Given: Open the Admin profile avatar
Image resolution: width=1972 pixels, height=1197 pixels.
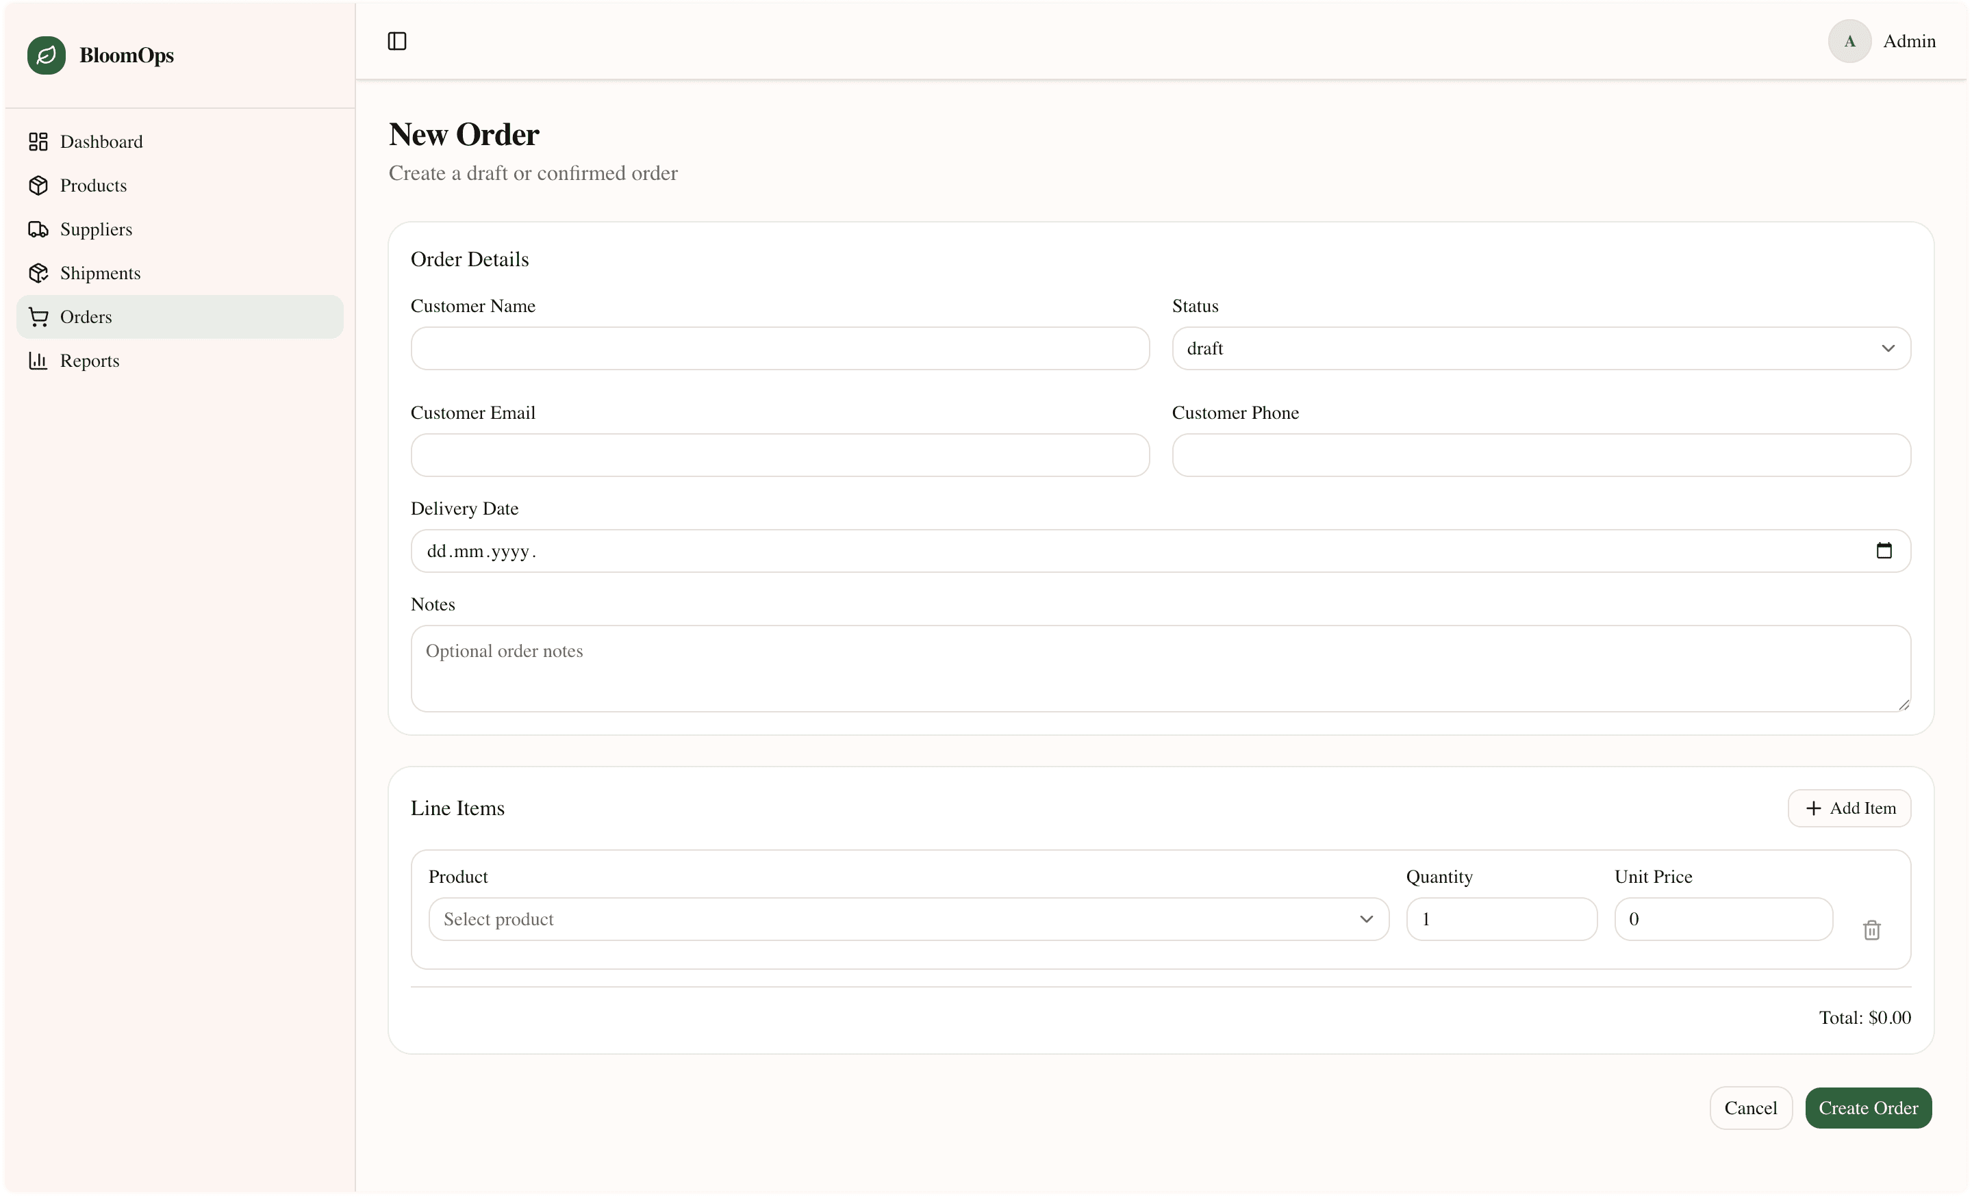Looking at the screenshot, I should (1849, 41).
